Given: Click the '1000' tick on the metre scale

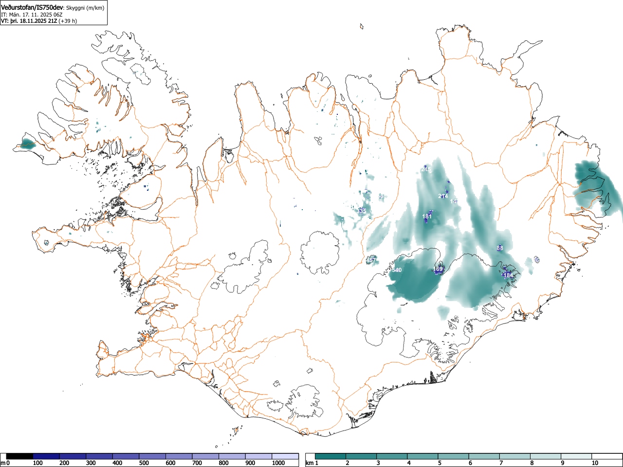Looking at the screenshot, I should (278, 463).
